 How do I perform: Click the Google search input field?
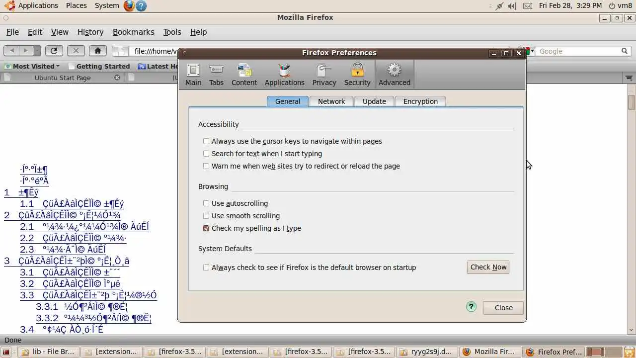pyautogui.click(x=578, y=51)
